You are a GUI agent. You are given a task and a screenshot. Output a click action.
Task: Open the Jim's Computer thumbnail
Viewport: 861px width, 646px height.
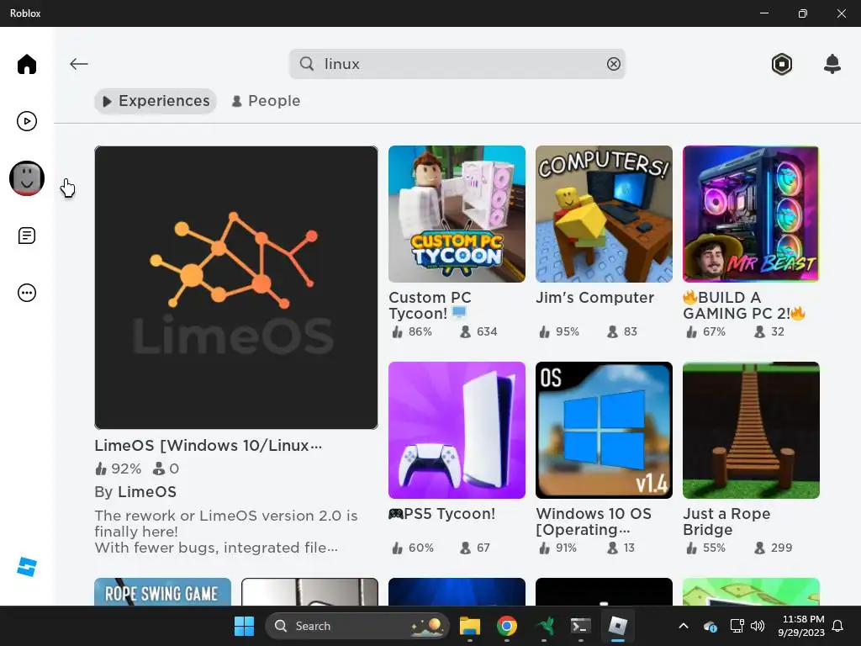(x=604, y=214)
